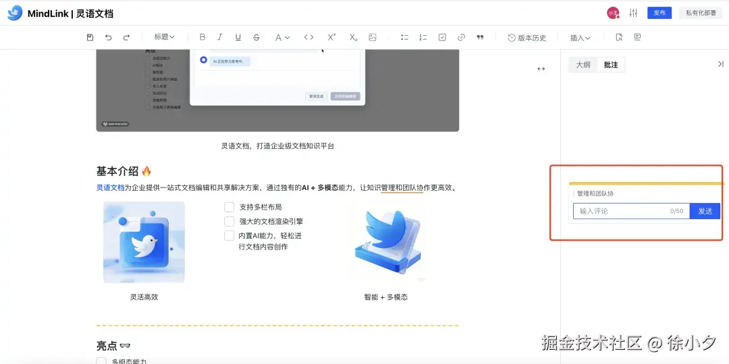729x364 pixels.
Task: Click the 私有化部署 button
Action: click(701, 13)
